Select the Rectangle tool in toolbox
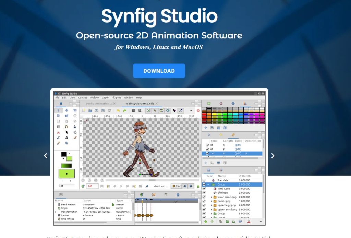 pos(58,121)
